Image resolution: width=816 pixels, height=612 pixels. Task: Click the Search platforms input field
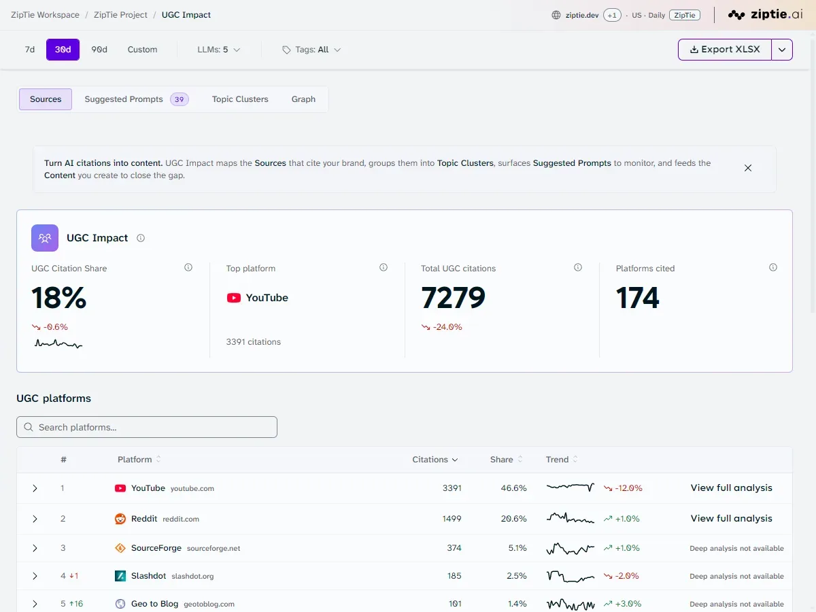(x=147, y=427)
